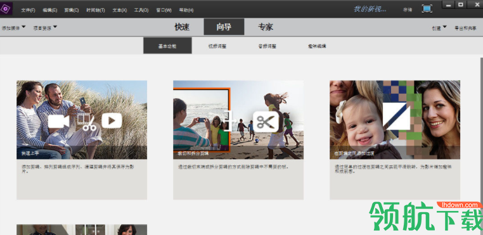The width and height of the screenshot is (483, 235).
Task: Open the 剪辑(C) menu
Action: 72,10
